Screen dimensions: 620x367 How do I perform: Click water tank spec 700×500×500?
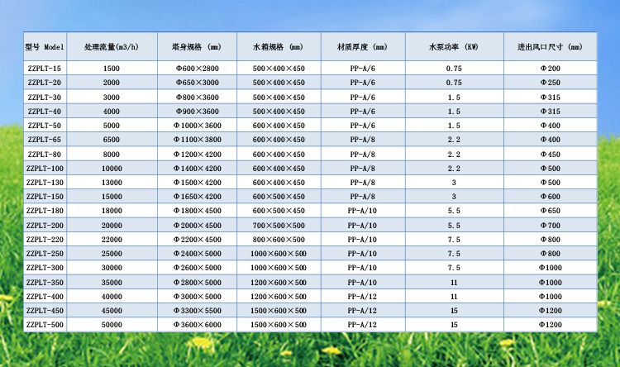point(279,226)
